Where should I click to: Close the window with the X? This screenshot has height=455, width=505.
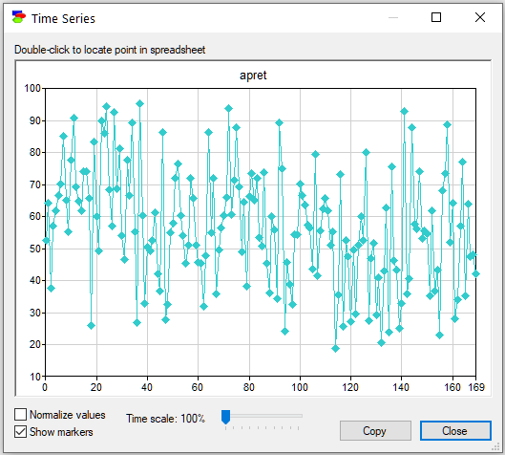click(480, 17)
